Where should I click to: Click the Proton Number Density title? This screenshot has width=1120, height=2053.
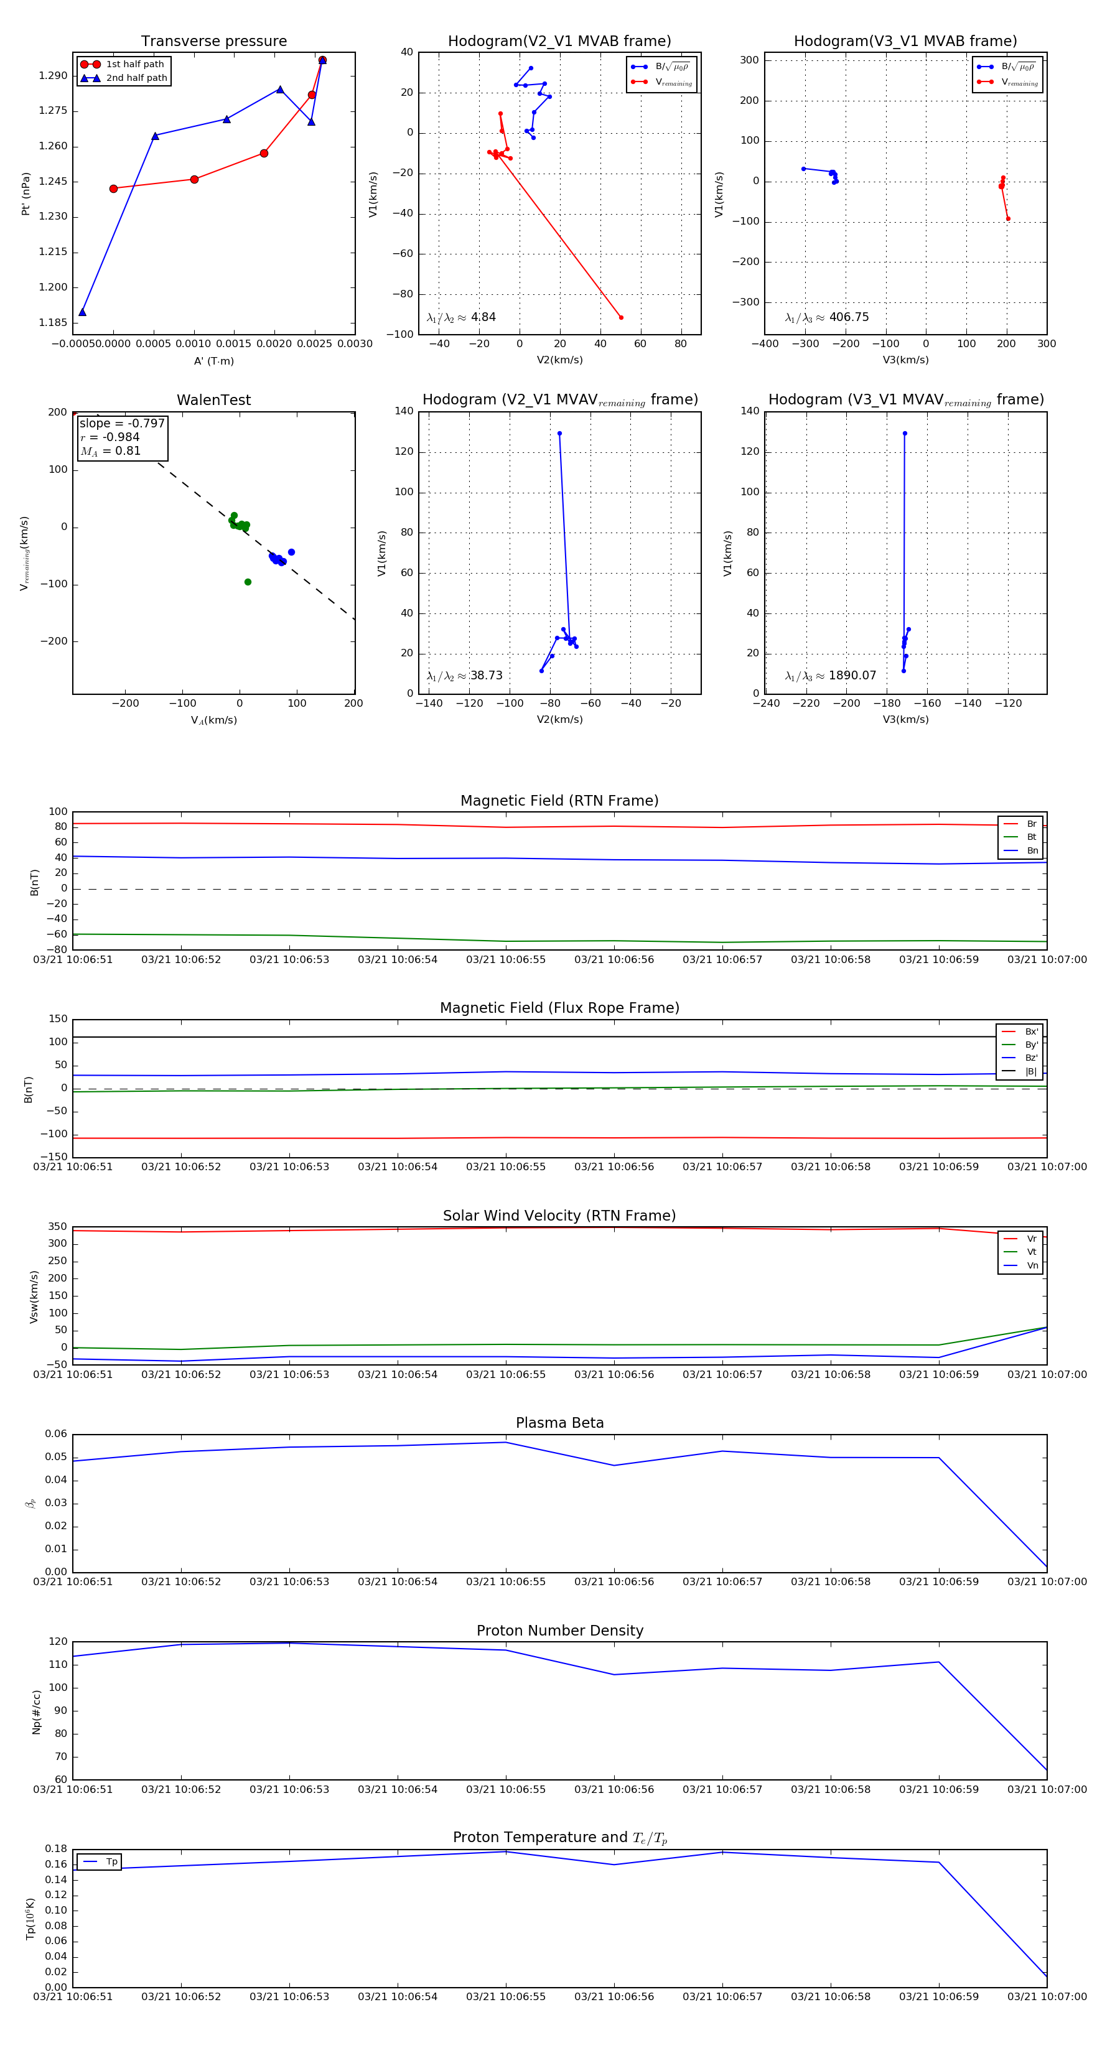[559, 1631]
